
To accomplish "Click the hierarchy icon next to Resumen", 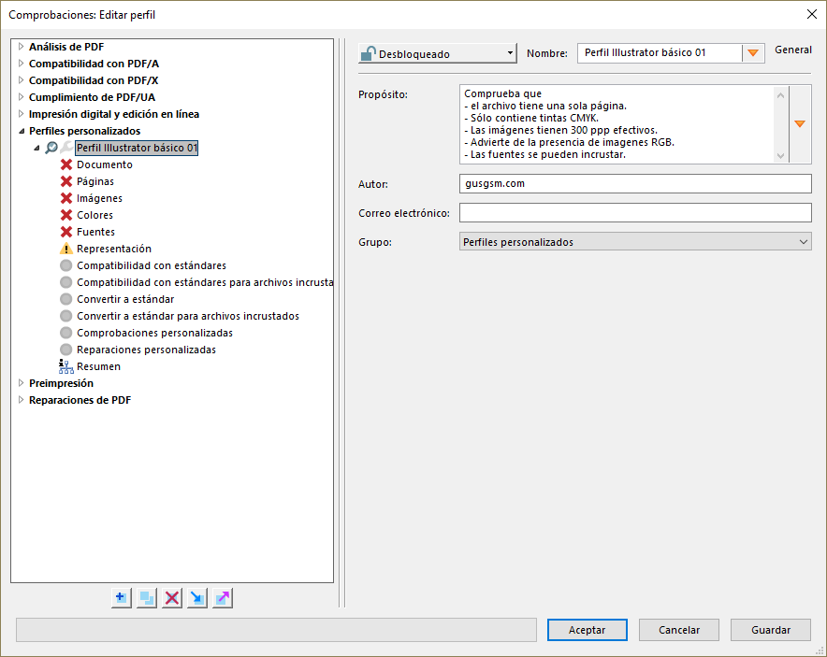I will click(x=65, y=366).
